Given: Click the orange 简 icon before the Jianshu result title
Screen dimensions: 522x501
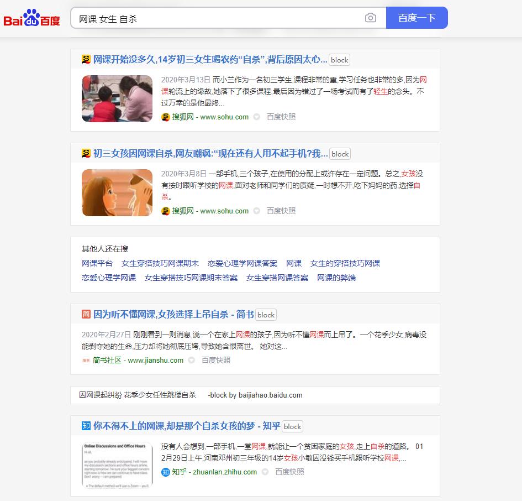Looking at the screenshot, I should click(86, 314).
